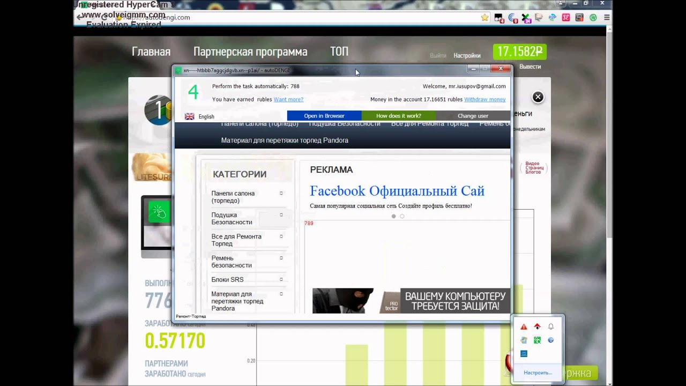This screenshot has width=686, height=386.
Task: Expand Подушка Безопасности category
Action: pyautogui.click(x=281, y=214)
